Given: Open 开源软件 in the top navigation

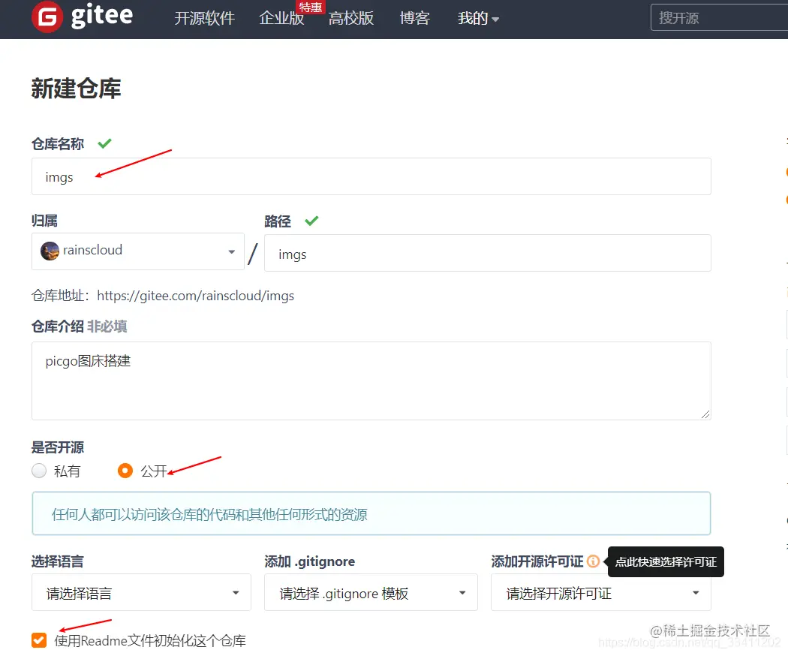Looking at the screenshot, I should point(205,19).
